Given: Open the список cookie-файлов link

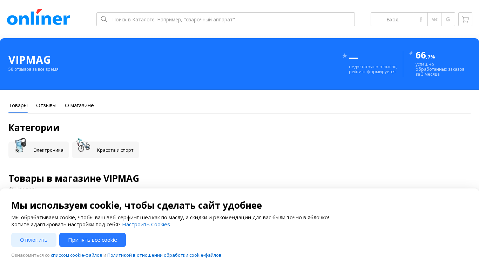Looking at the screenshot, I should [x=76, y=255].
